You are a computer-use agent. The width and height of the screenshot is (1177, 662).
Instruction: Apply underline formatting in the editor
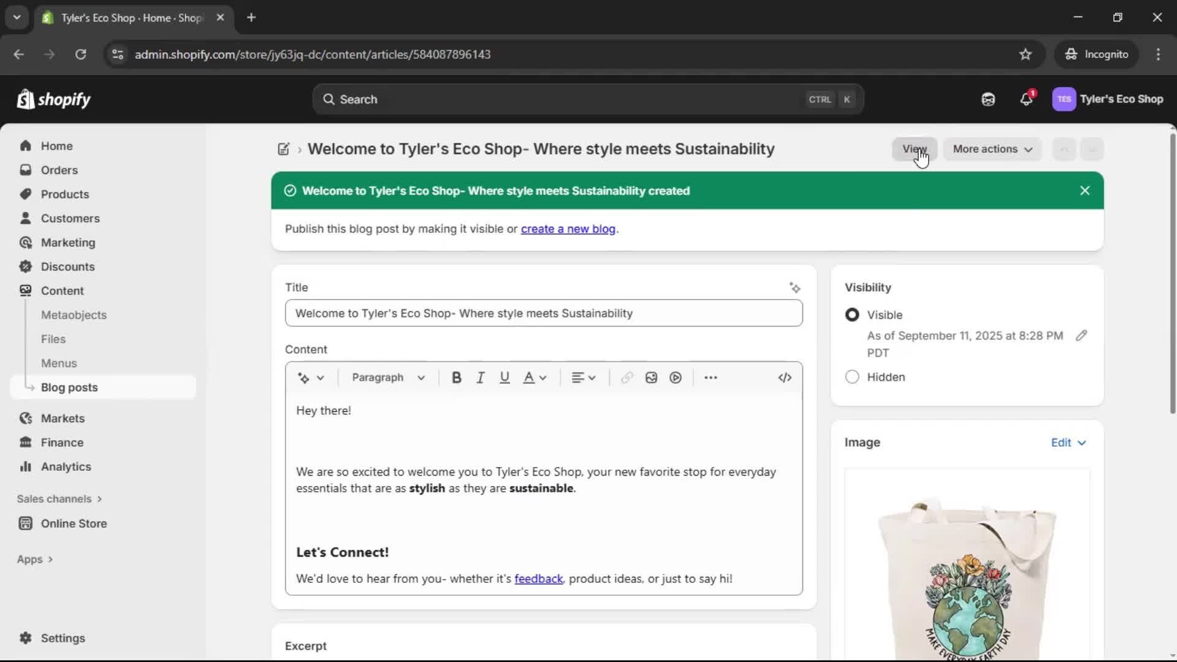[505, 378]
